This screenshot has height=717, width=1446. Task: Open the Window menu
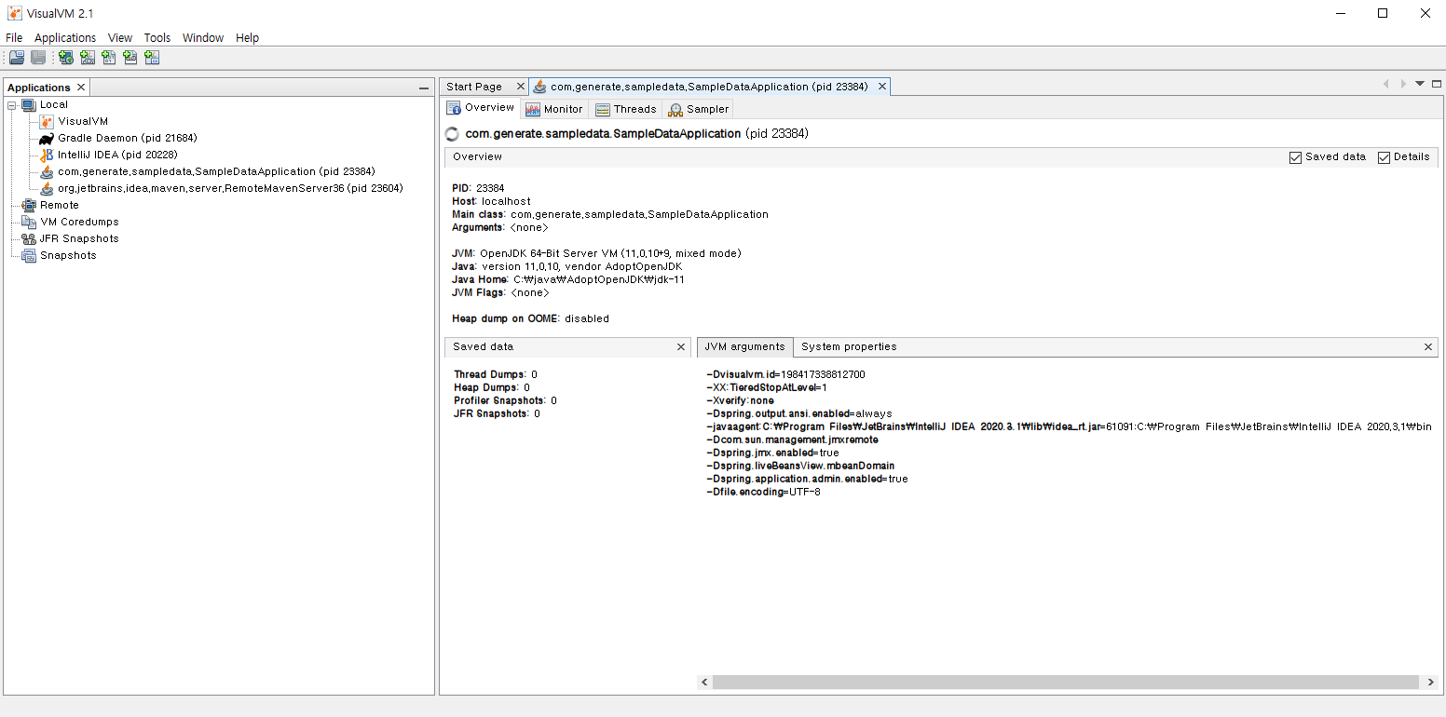pos(203,38)
